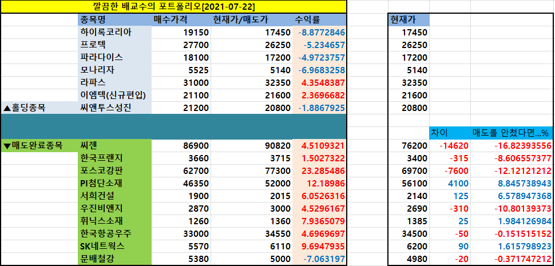Screen dimensions: 555x266
Task: Select the 이엠텍(신규편입) cell
Action: [114, 95]
